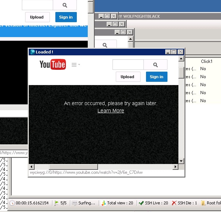Click Sign in in the Loaded window
Image resolution: width=221 pixels, height=212 pixels.
[157, 77]
